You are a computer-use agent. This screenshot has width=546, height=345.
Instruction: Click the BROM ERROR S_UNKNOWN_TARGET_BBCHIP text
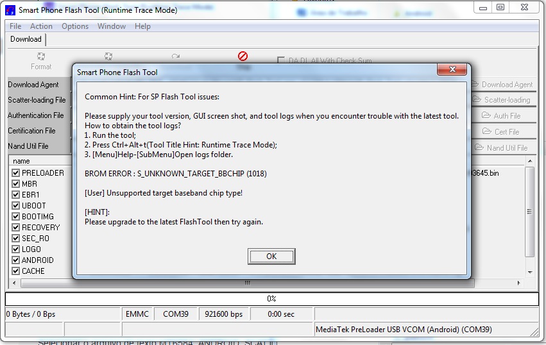(x=176, y=173)
